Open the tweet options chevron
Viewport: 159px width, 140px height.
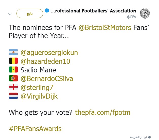coord(10,14)
